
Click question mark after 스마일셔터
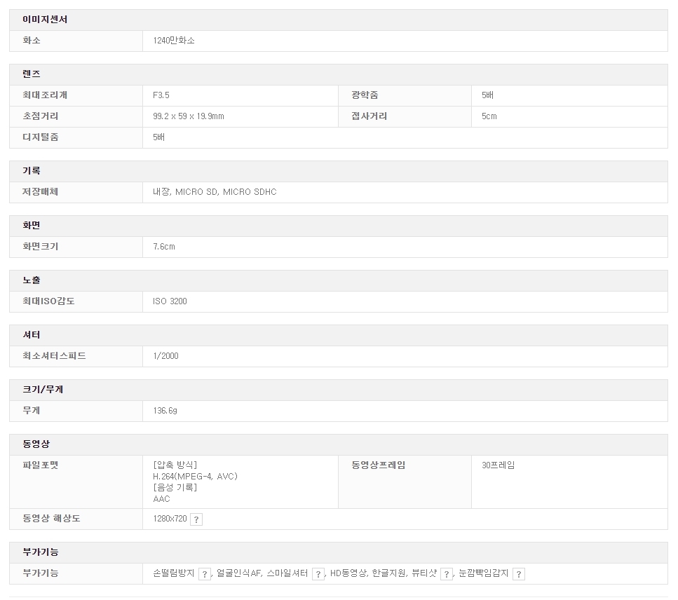(x=318, y=574)
